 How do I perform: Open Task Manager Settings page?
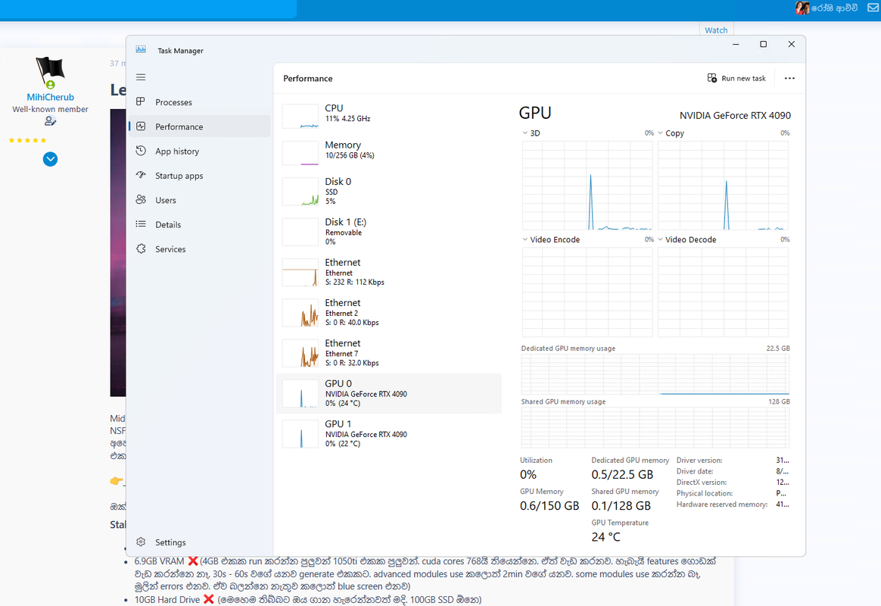[170, 542]
